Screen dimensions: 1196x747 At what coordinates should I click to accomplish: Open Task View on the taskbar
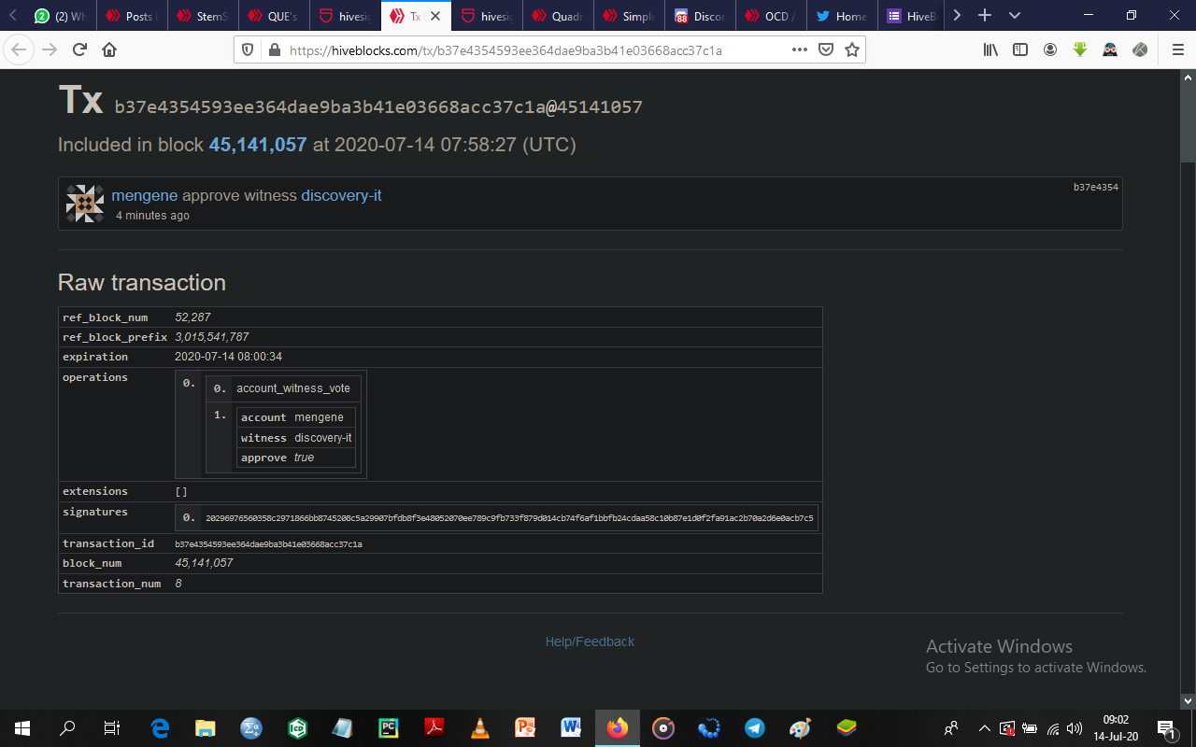[x=111, y=727]
